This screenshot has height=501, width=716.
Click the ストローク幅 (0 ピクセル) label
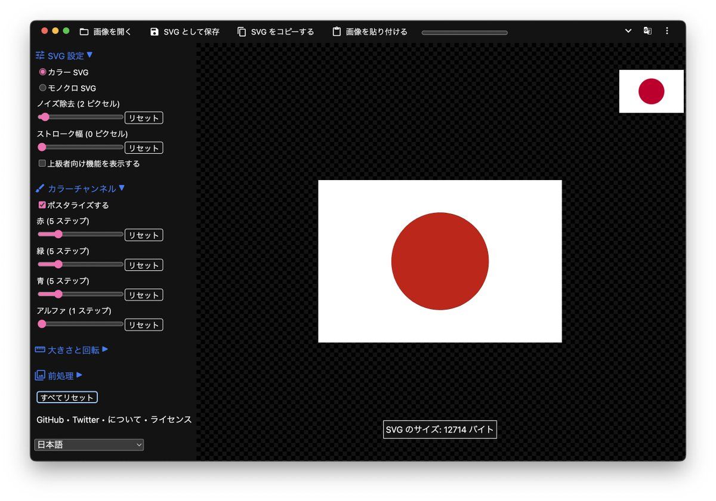[x=82, y=134]
